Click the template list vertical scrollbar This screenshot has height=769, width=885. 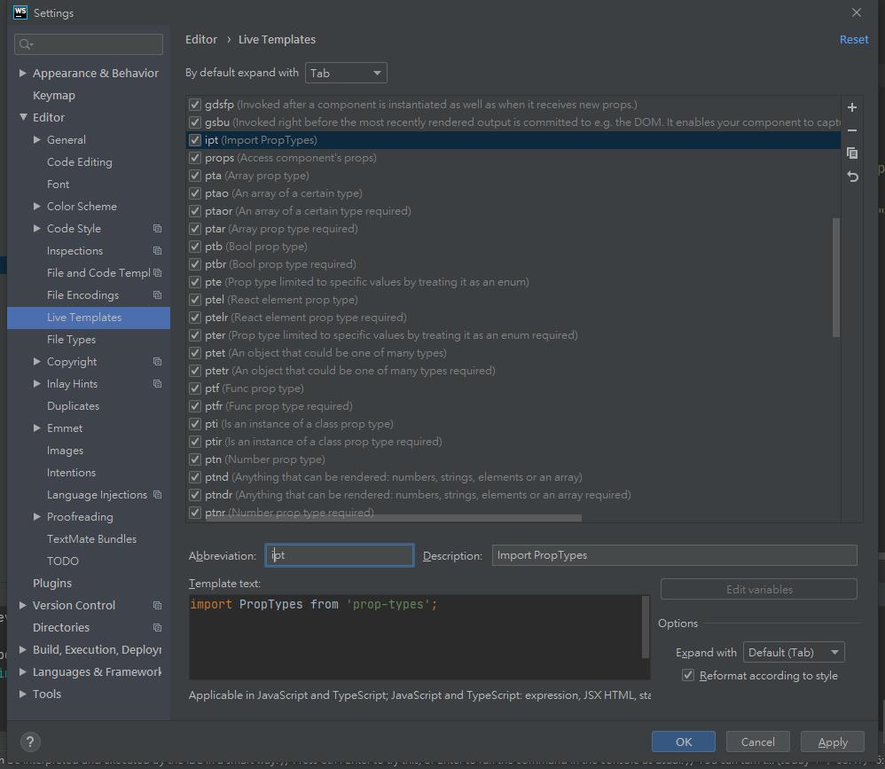pos(835,277)
